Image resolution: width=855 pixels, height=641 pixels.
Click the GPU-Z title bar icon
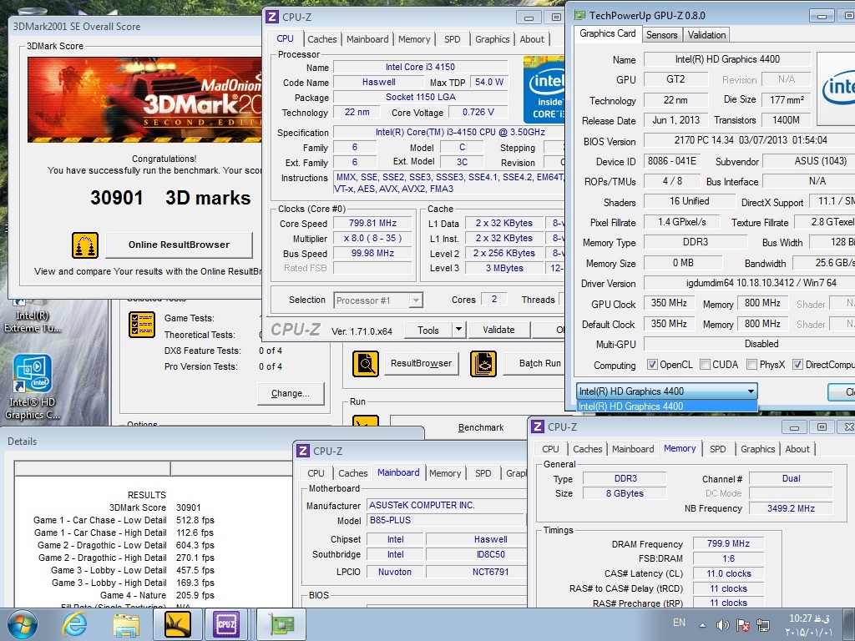pos(580,15)
